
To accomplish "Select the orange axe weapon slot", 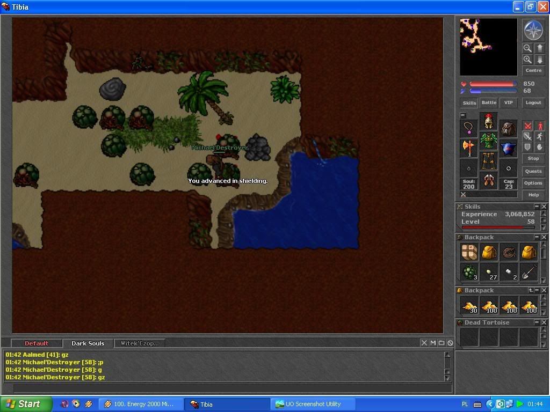I will 468,148.
